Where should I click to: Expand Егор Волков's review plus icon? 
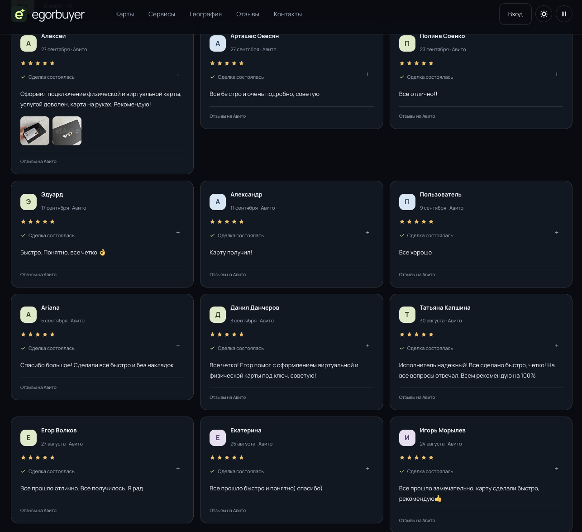coord(178,468)
